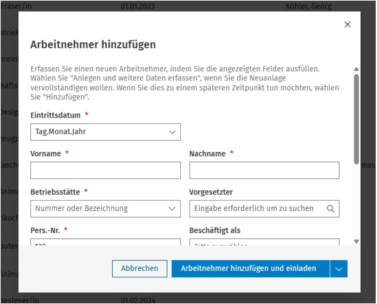Click the 'Nachname' field label
This screenshot has height=304, width=377.
pos(207,154)
